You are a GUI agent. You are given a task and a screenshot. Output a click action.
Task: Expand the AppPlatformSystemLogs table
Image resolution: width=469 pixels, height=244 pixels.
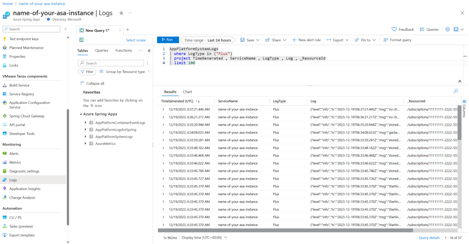tap(86, 137)
